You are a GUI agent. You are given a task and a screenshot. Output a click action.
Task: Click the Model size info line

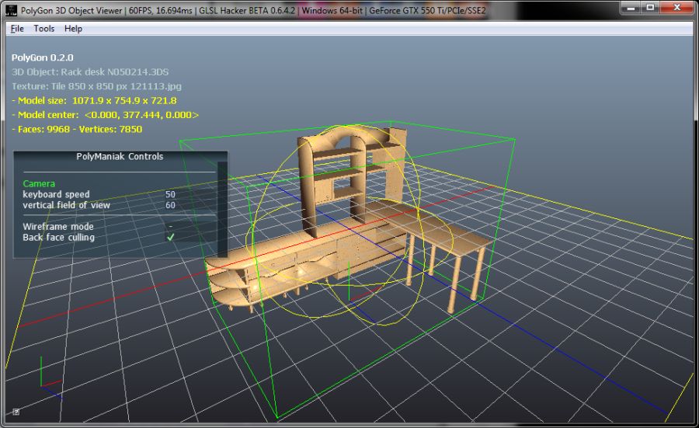pyautogui.click(x=94, y=100)
